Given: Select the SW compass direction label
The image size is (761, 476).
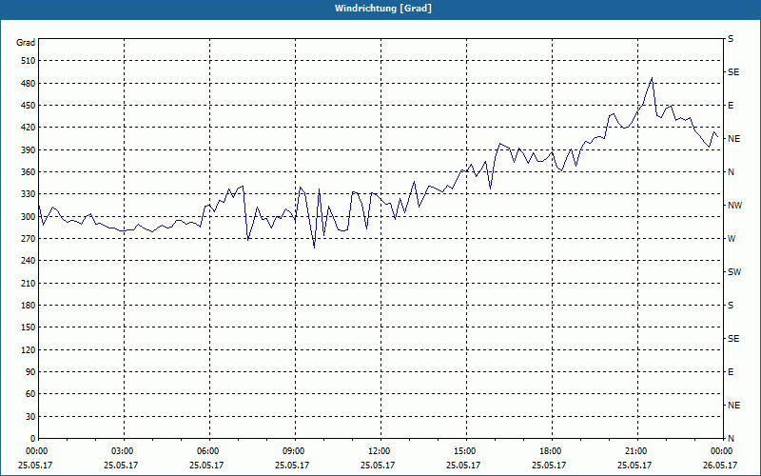Looking at the screenshot, I should [x=734, y=272].
